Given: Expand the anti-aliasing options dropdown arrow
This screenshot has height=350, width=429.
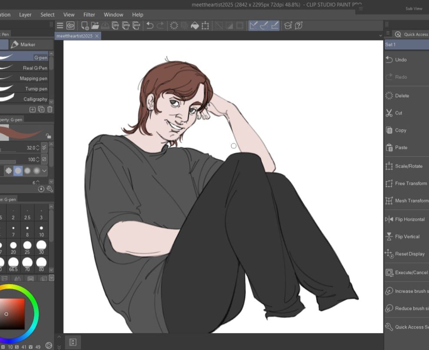Looking at the screenshot, I should pos(44,171).
